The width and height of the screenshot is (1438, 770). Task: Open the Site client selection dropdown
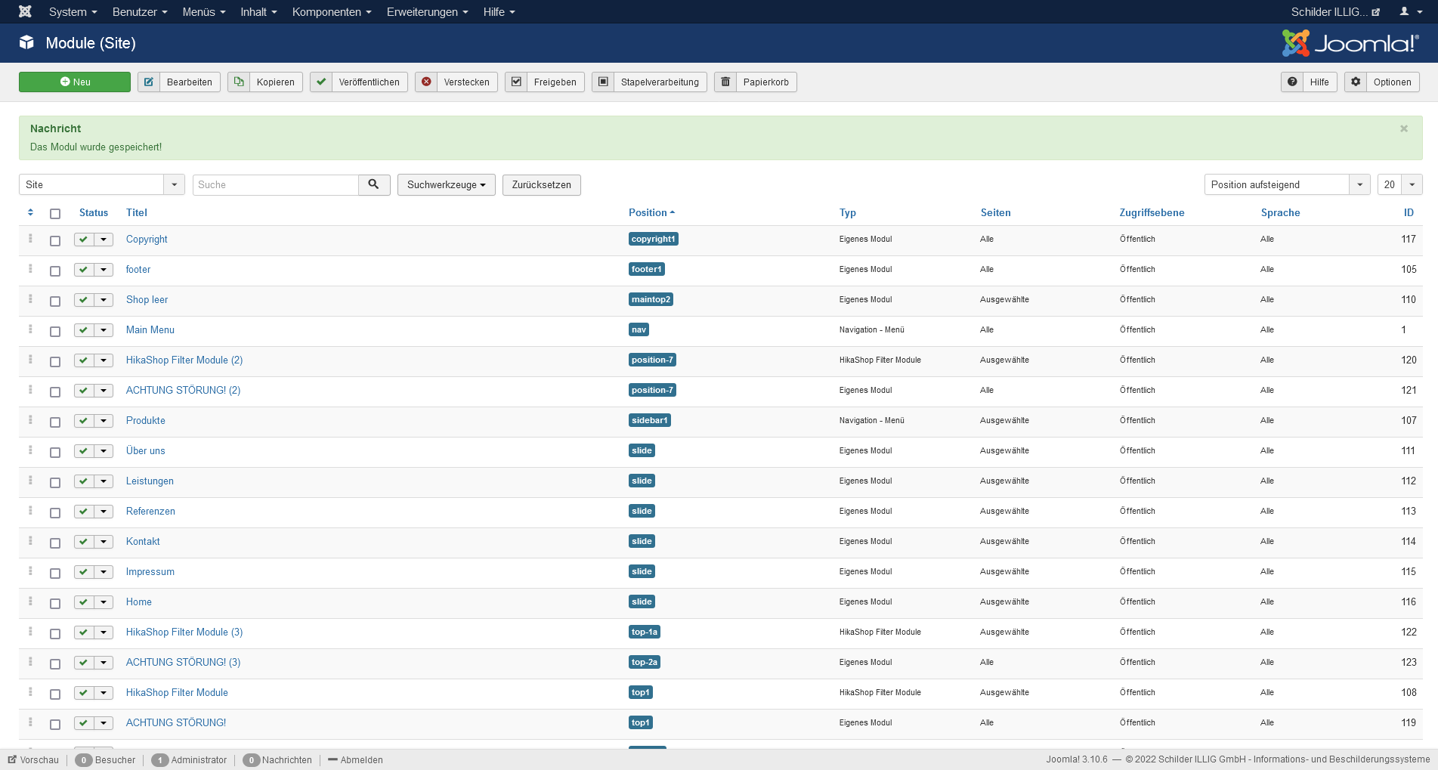(x=101, y=184)
